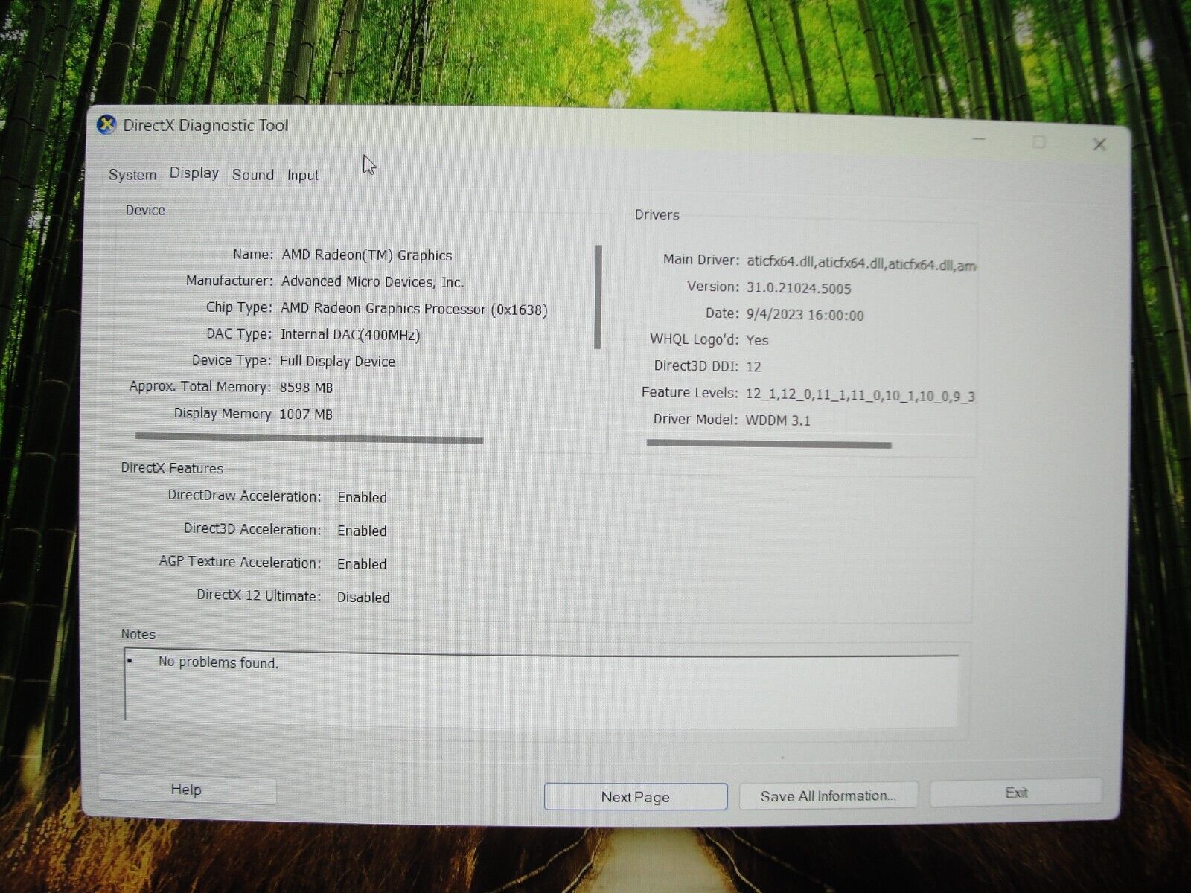Click the 'Approx. Total Memory:' label
The width and height of the screenshot is (1191, 893).
(x=199, y=387)
